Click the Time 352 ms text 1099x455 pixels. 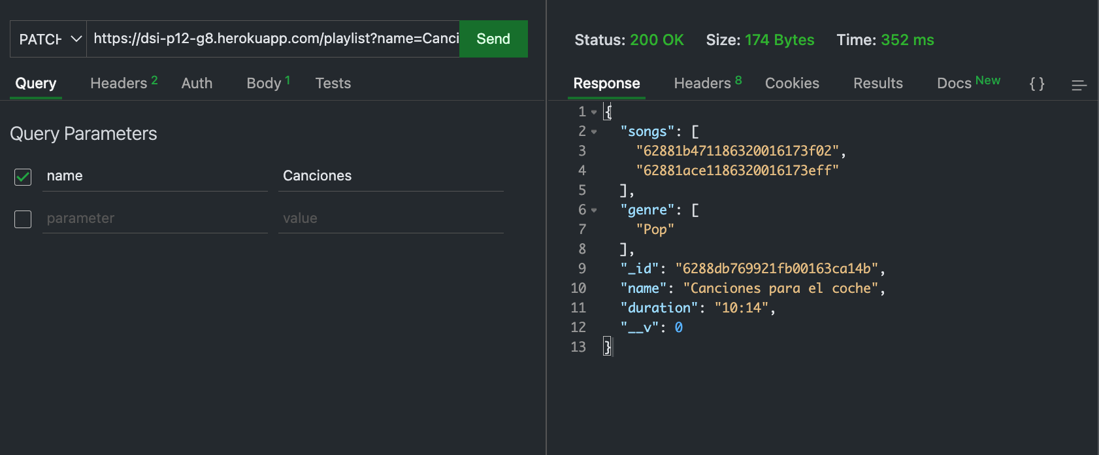885,40
